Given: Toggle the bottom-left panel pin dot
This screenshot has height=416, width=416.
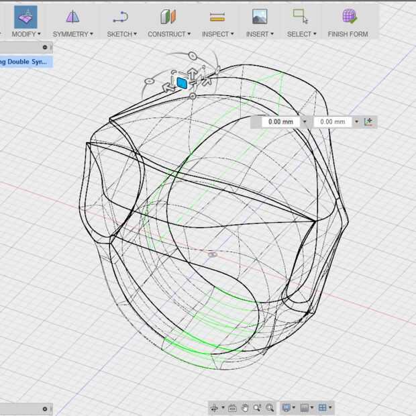Looking at the screenshot, I should pos(45,409).
